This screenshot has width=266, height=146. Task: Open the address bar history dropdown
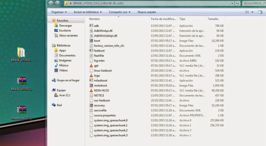(232, 3)
